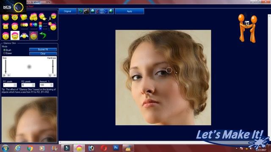This screenshot has height=152, width=271.
Task: Click the 100% zoom reset icon
Action: point(102,11)
